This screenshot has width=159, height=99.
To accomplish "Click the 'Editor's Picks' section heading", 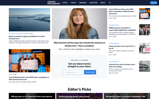I will (x=79, y=89).
